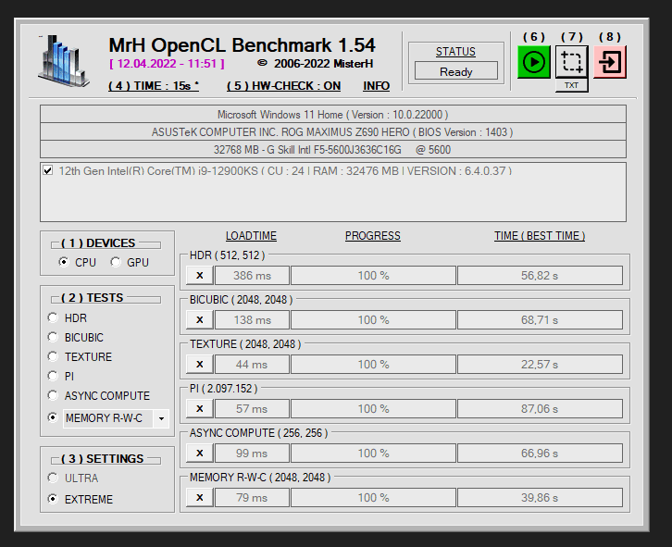Image resolution: width=672 pixels, height=547 pixels.
Task: Click the 79 ms loadtime value
Action: click(x=252, y=498)
